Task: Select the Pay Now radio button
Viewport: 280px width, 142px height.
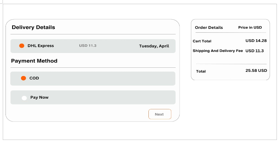Action: coord(24,98)
